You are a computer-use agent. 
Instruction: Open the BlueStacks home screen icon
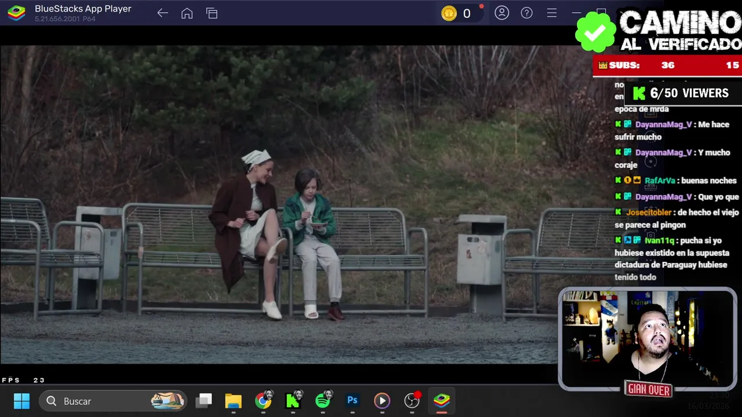[187, 13]
